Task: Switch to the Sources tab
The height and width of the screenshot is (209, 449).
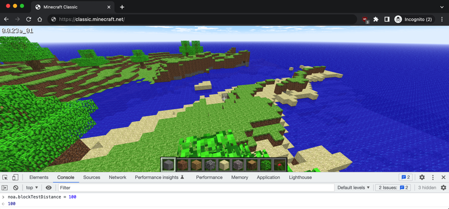Action: (x=92, y=177)
